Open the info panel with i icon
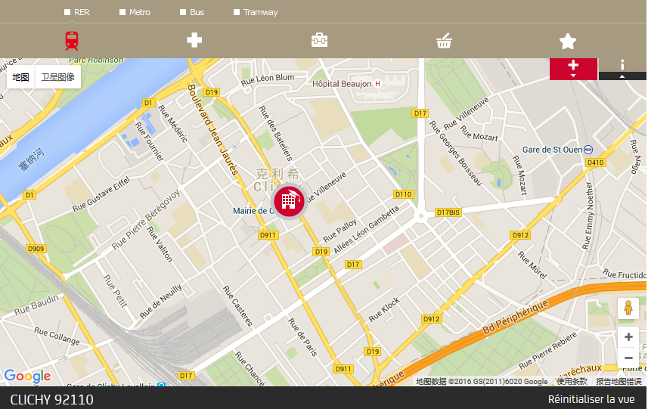 coord(622,69)
